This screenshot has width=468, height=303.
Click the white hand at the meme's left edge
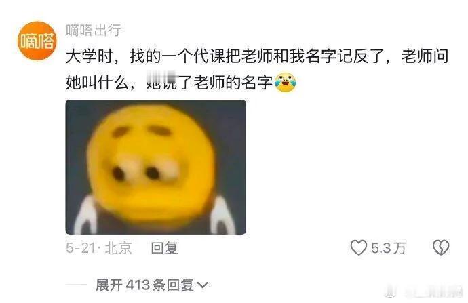pyautogui.click(x=85, y=216)
